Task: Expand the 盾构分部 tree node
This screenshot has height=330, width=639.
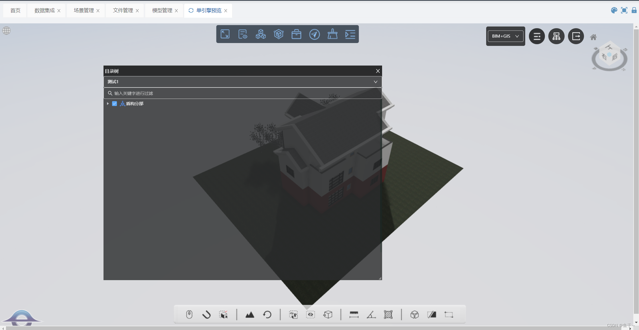Action: [x=108, y=104]
